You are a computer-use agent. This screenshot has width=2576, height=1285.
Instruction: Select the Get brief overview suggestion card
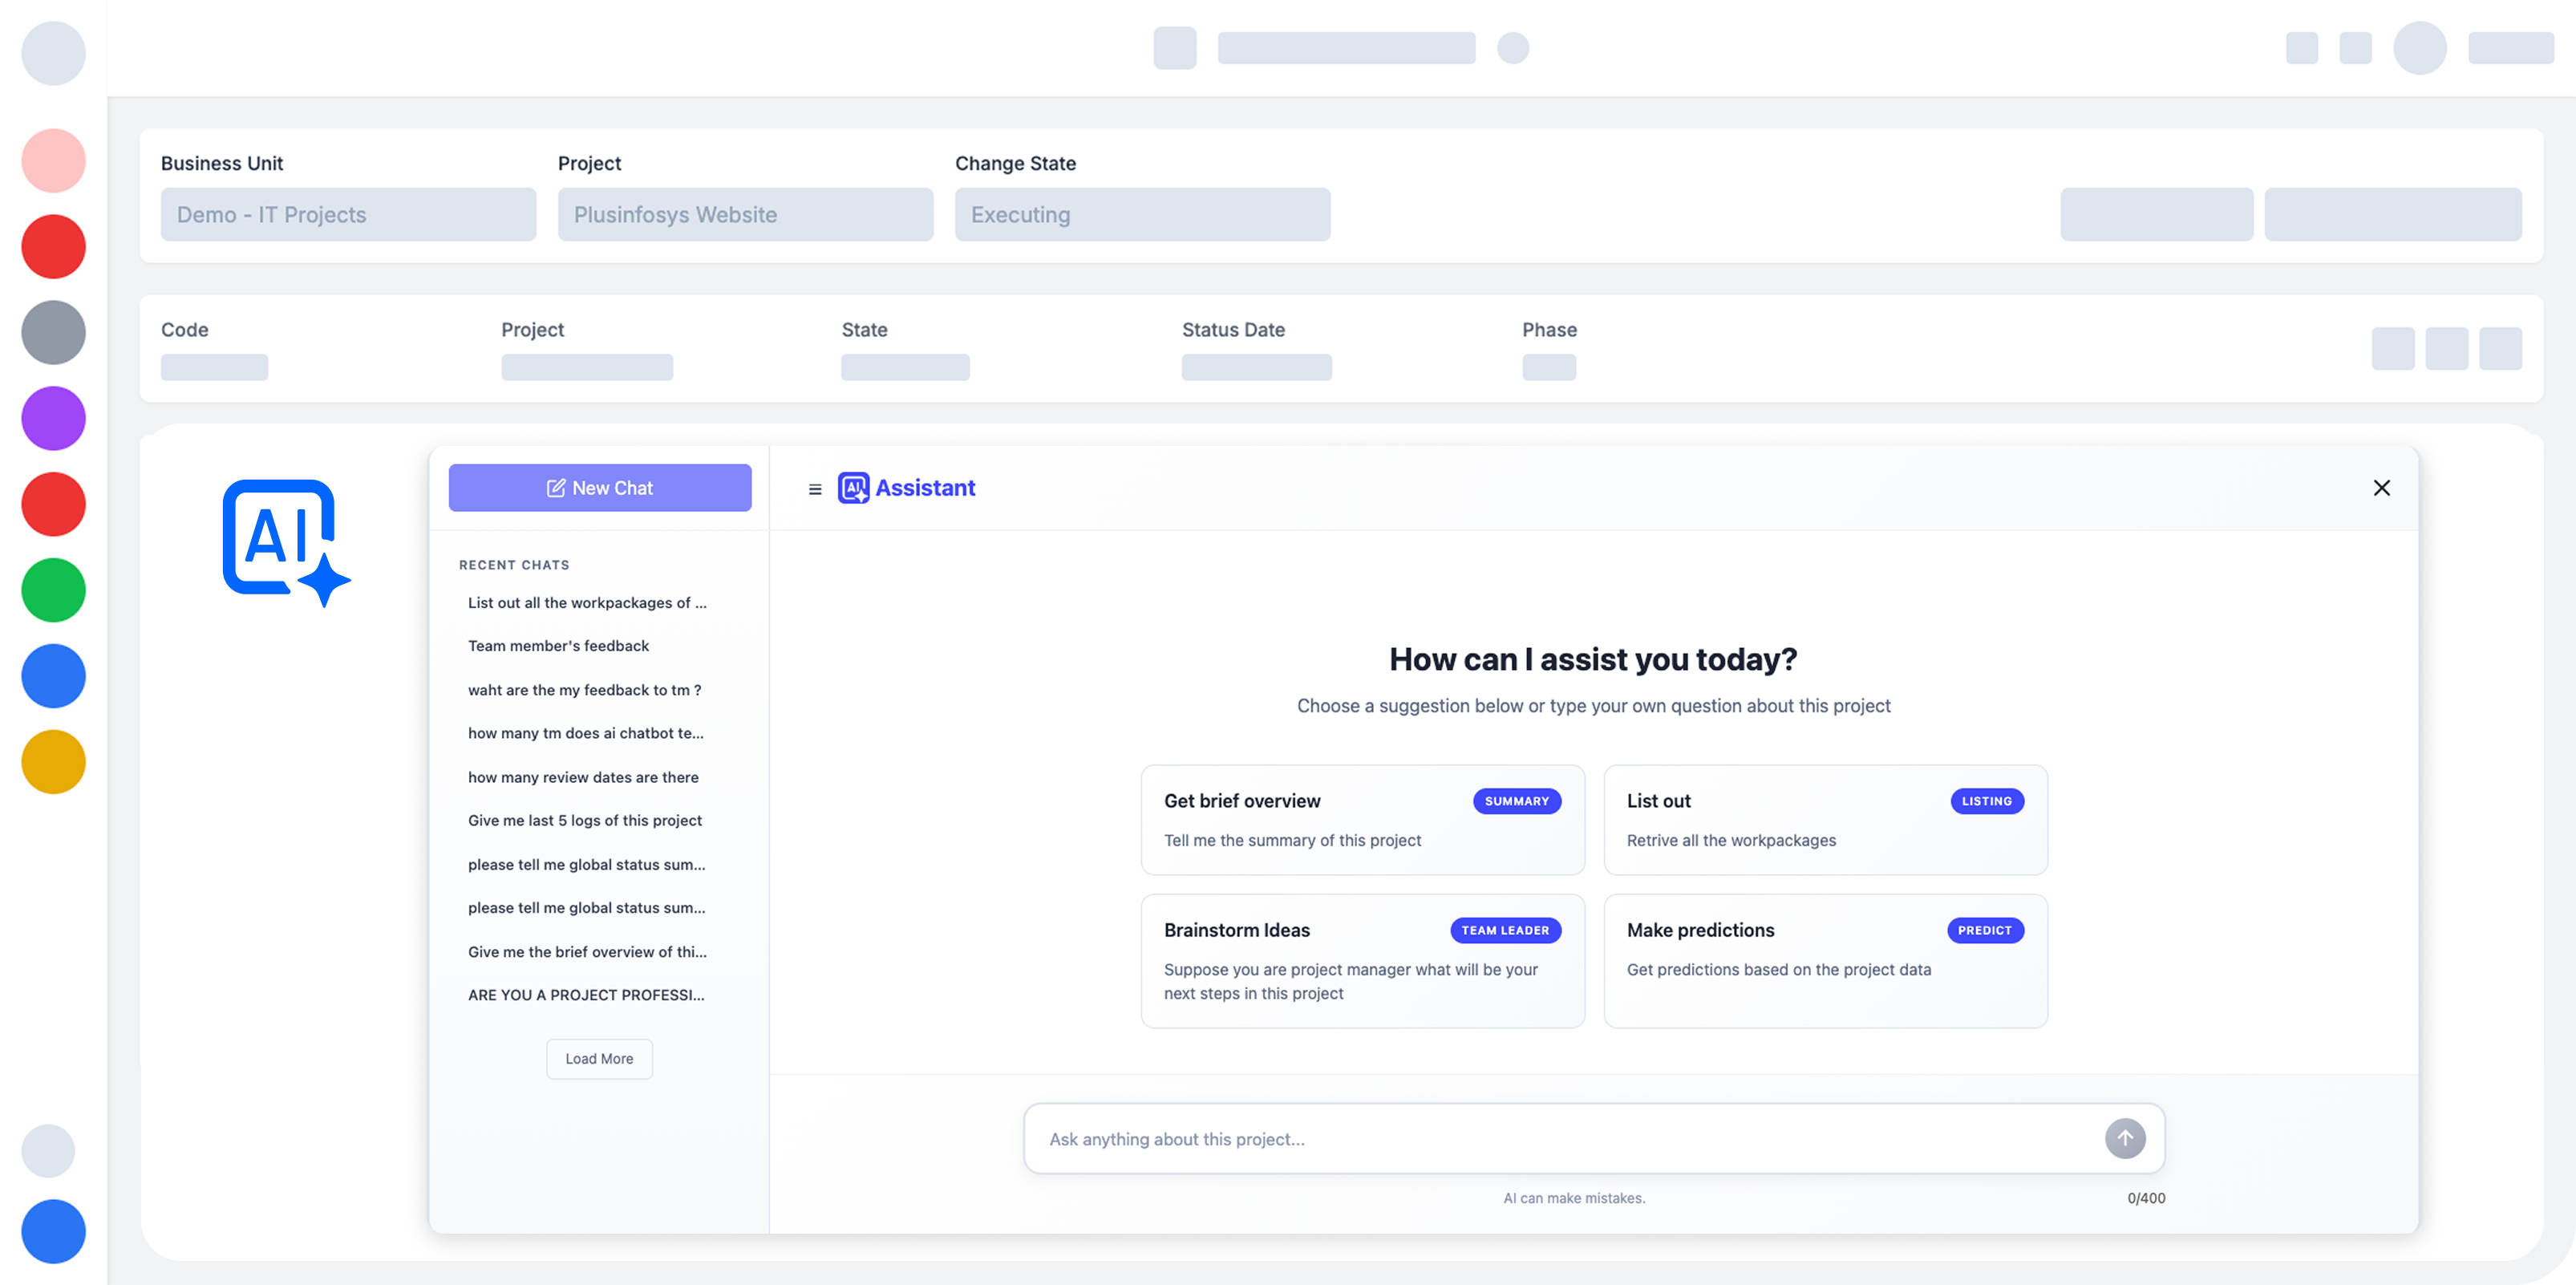click(1362, 820)
